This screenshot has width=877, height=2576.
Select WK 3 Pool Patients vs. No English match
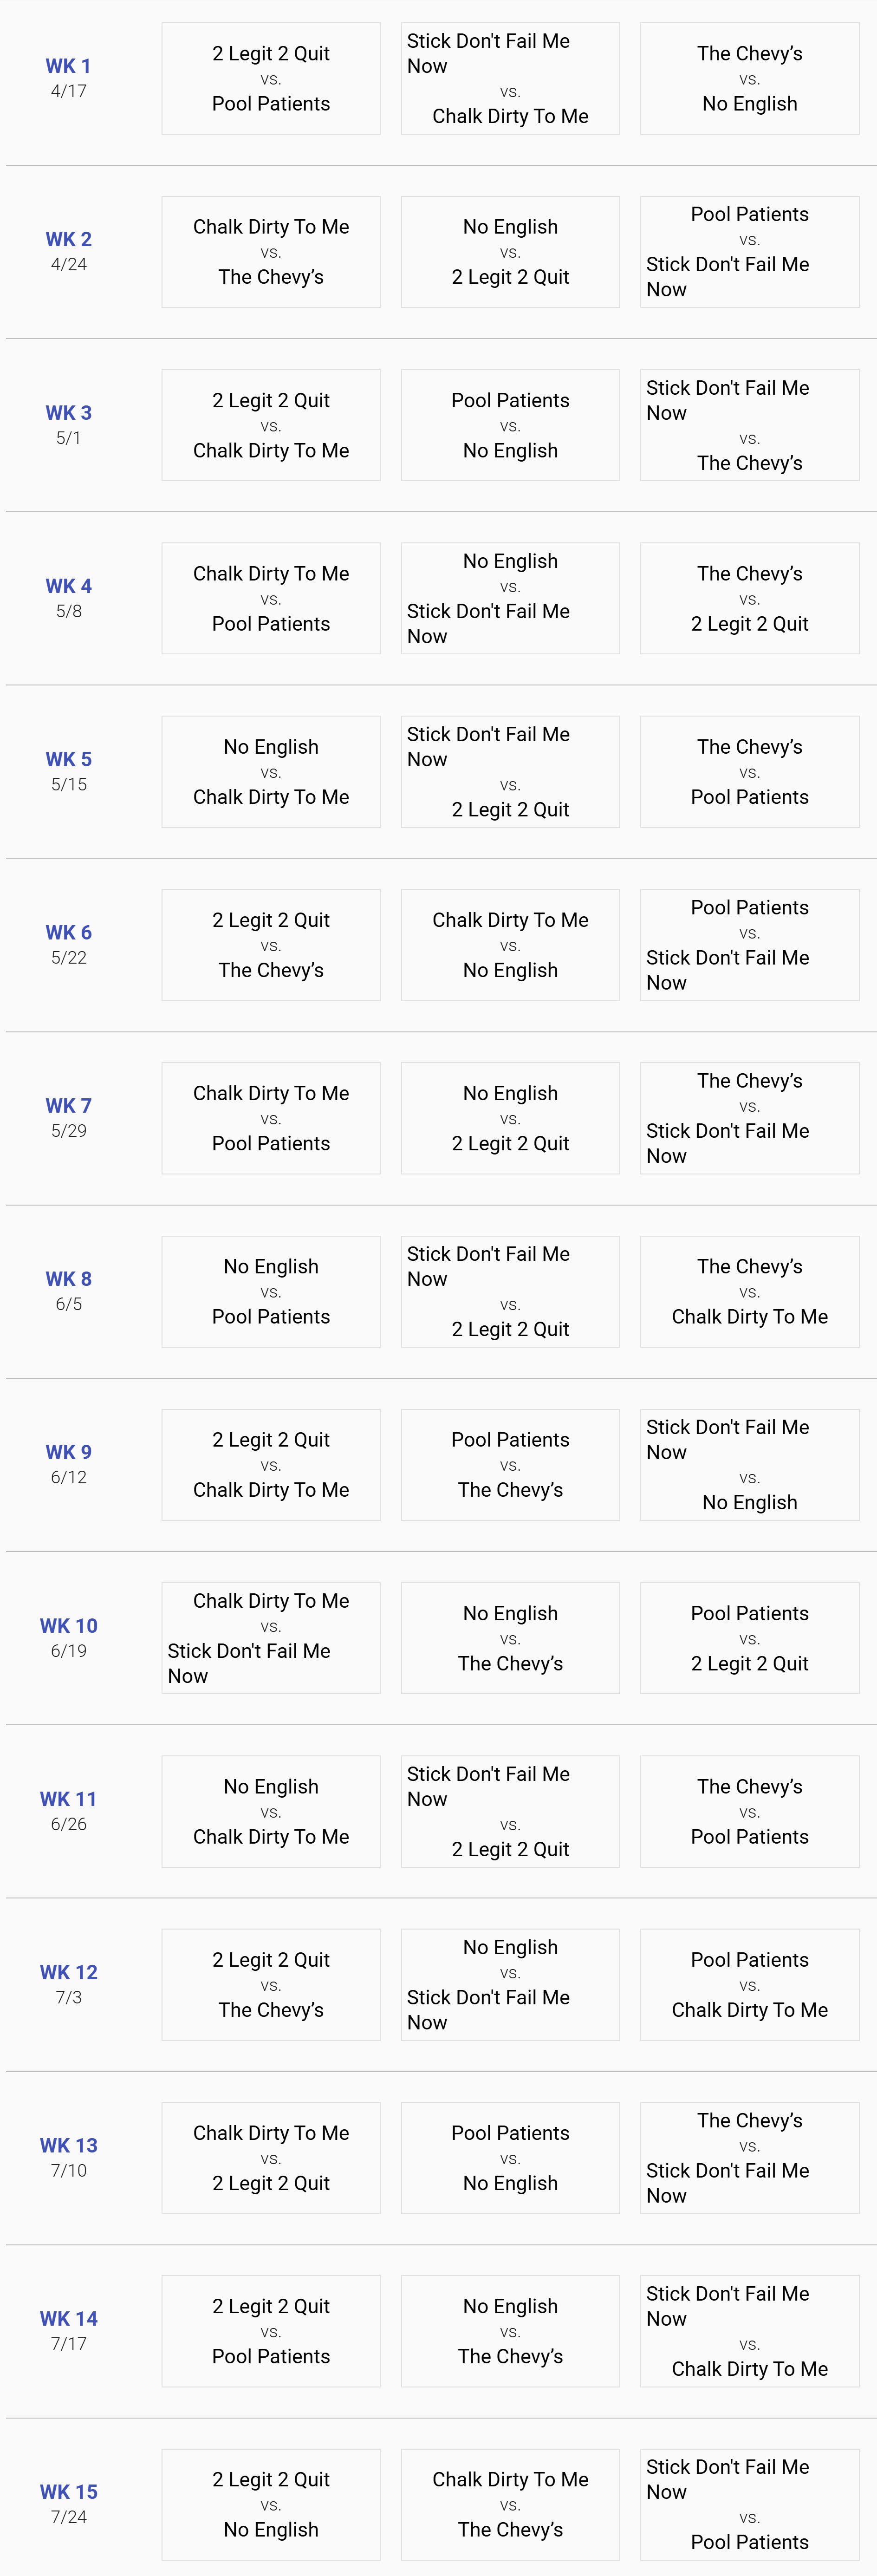[510, 425]
